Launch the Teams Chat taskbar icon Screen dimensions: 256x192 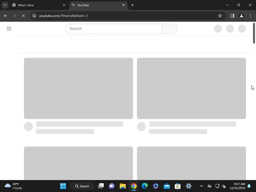click(112, 186)
